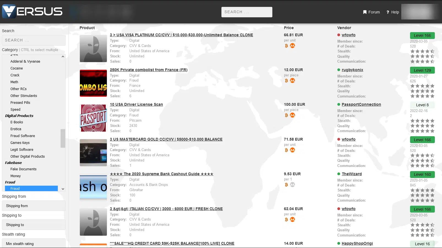Click green status dot next to PassportConnection
The image size is (442, 248).
coord(339,104)
